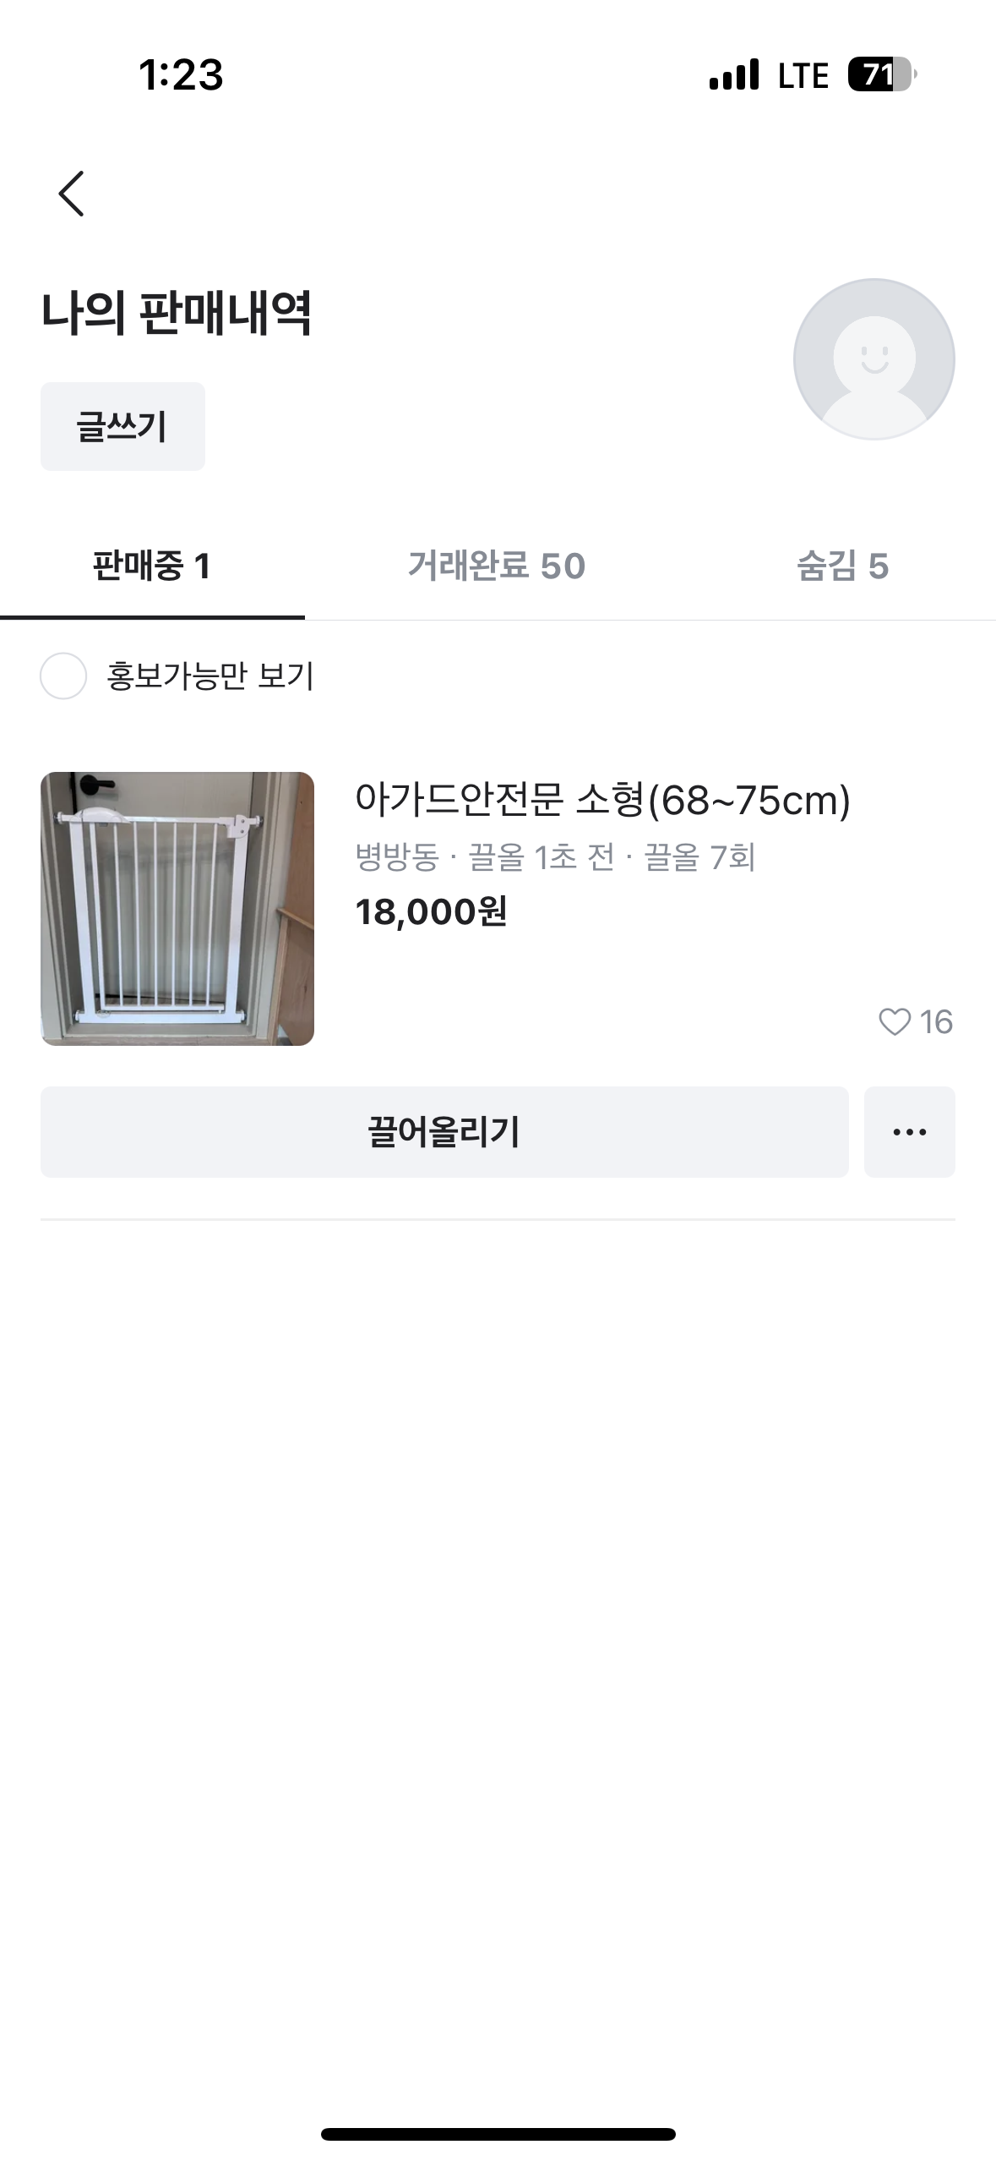The height and width of the screenshot is (2161, 996).
Task: Tap the battery indicator showing 71
Action: 881,74
